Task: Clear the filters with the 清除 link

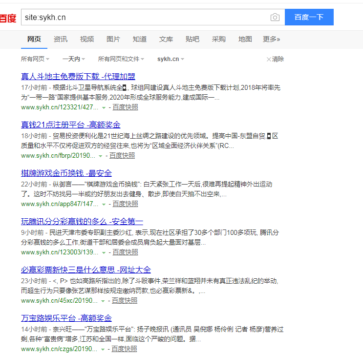Action: tap(275, 59)
